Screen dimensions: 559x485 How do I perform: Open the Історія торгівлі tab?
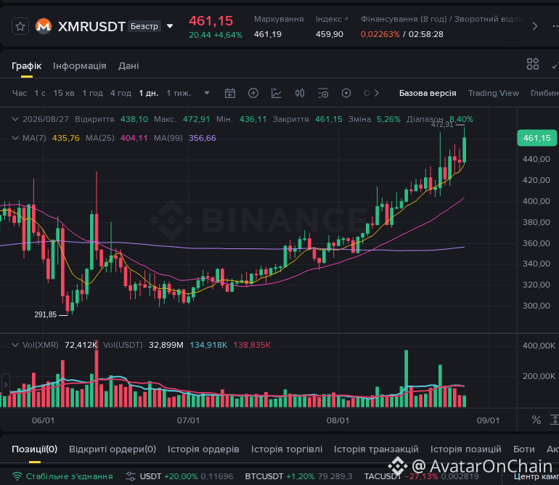pos(287,449)
